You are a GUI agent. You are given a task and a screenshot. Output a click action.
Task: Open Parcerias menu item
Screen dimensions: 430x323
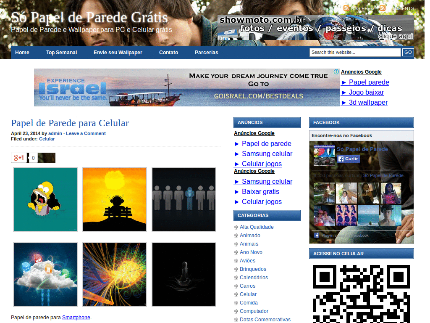(207, 53)
